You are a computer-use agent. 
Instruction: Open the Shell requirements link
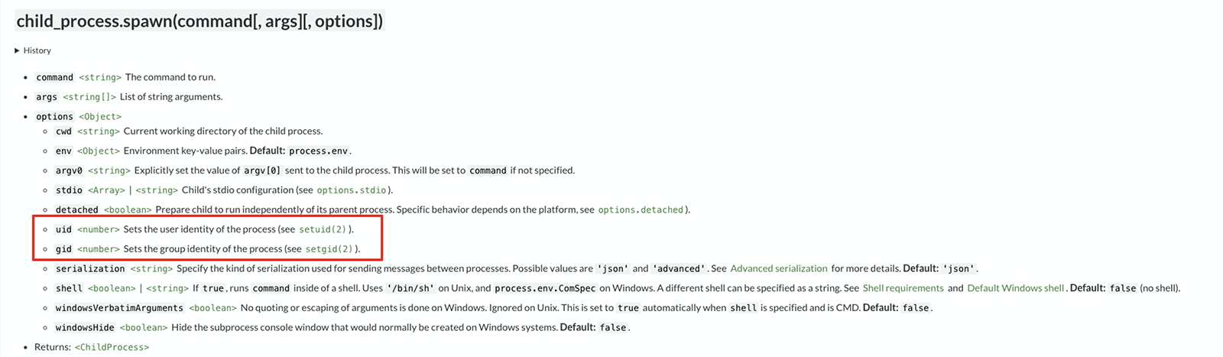pyautogui.click(x=903, y=288)
